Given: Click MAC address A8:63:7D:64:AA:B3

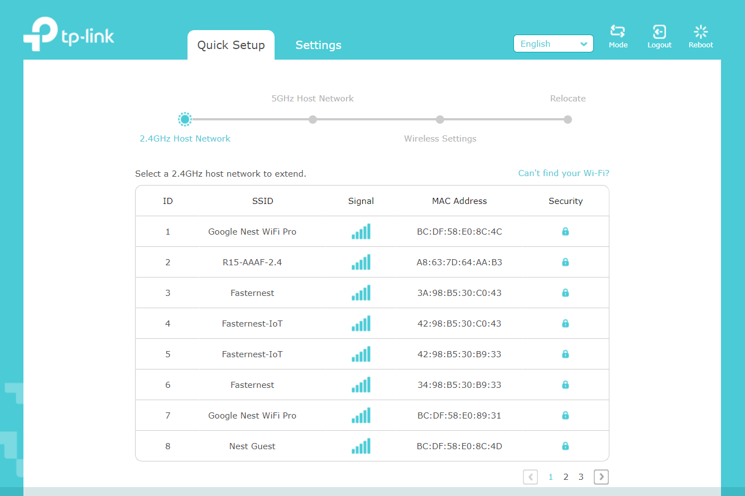Looking at the screenshot, I should pyautogui.click(x=459, y=262).
